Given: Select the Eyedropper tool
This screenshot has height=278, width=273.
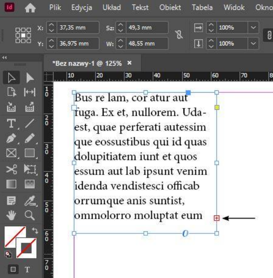Looking at the screenshot, I should pos(30,201).
